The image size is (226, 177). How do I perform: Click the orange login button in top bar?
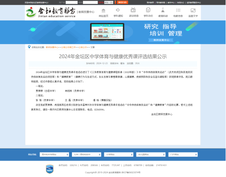122,2
